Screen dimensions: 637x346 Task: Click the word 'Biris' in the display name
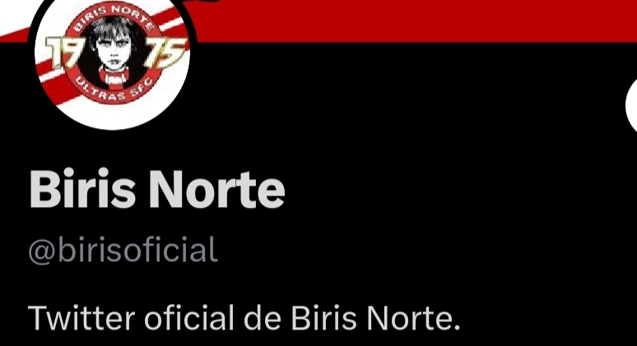click(x=82, y=189)
